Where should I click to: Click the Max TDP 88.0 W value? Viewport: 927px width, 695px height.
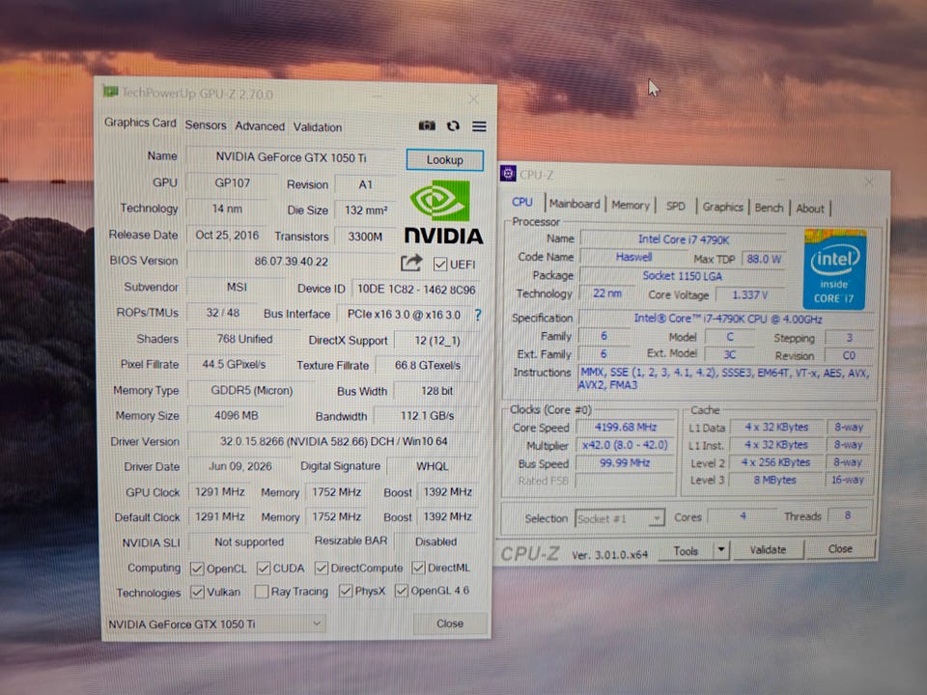pyautogui.click(x=763, y=259)
